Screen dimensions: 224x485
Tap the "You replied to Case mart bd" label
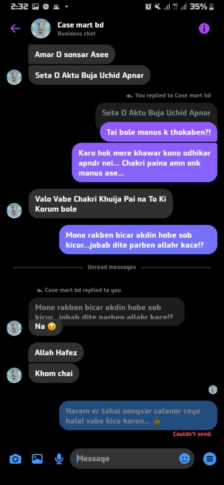click(x=168, y=96)
